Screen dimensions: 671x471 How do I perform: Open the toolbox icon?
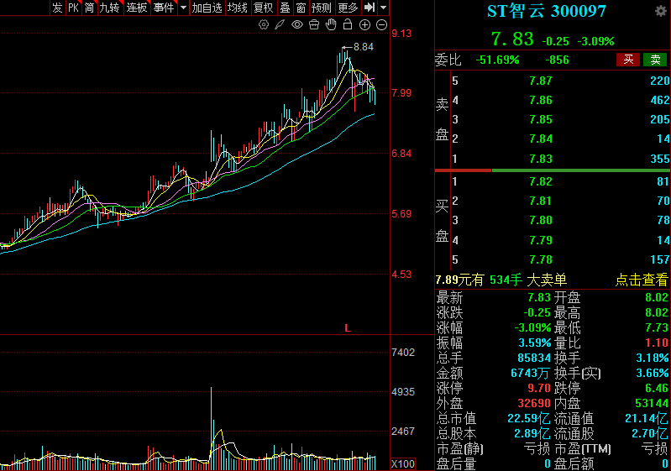pos(314,25)
